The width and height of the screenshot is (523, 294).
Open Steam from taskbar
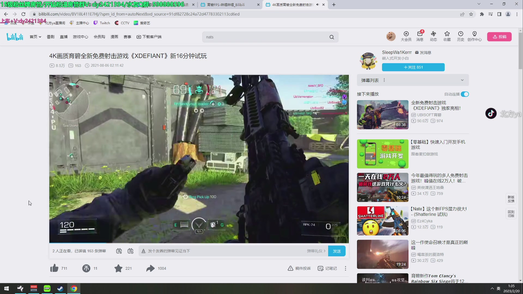point(60,289)
